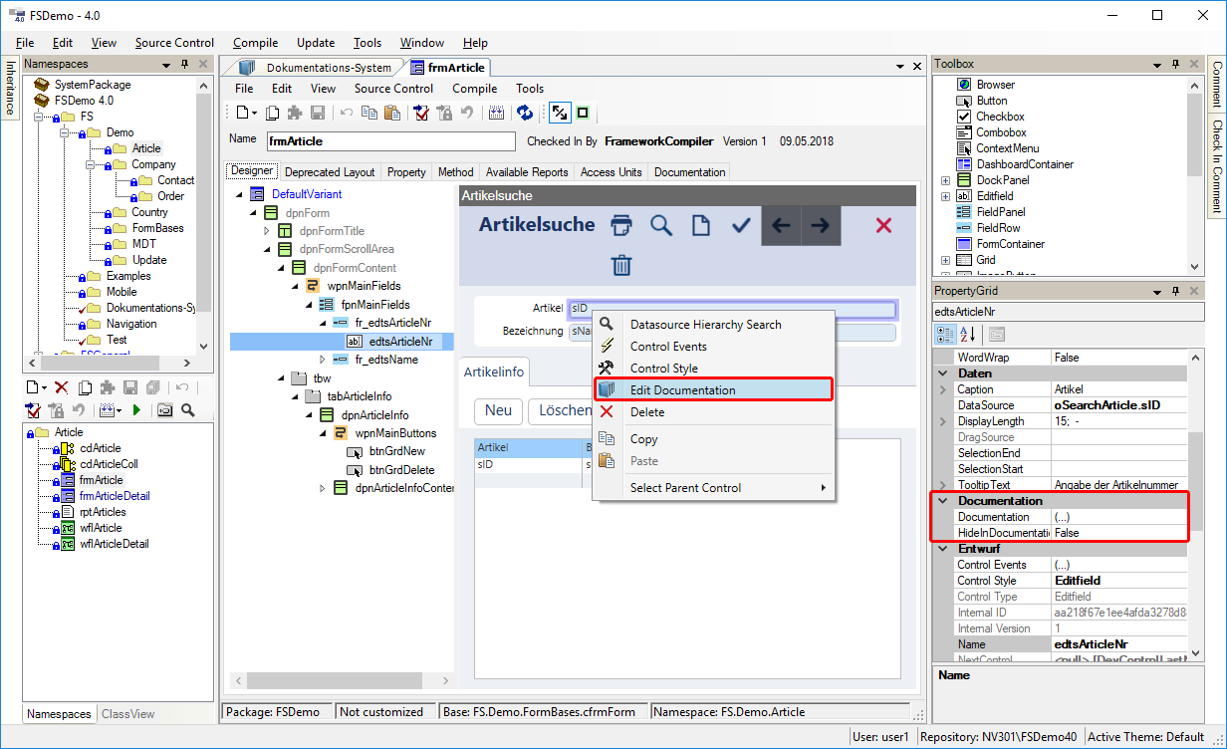Choose Edit Documentation in context menu
1227x749 pixels.
point(713,390)
